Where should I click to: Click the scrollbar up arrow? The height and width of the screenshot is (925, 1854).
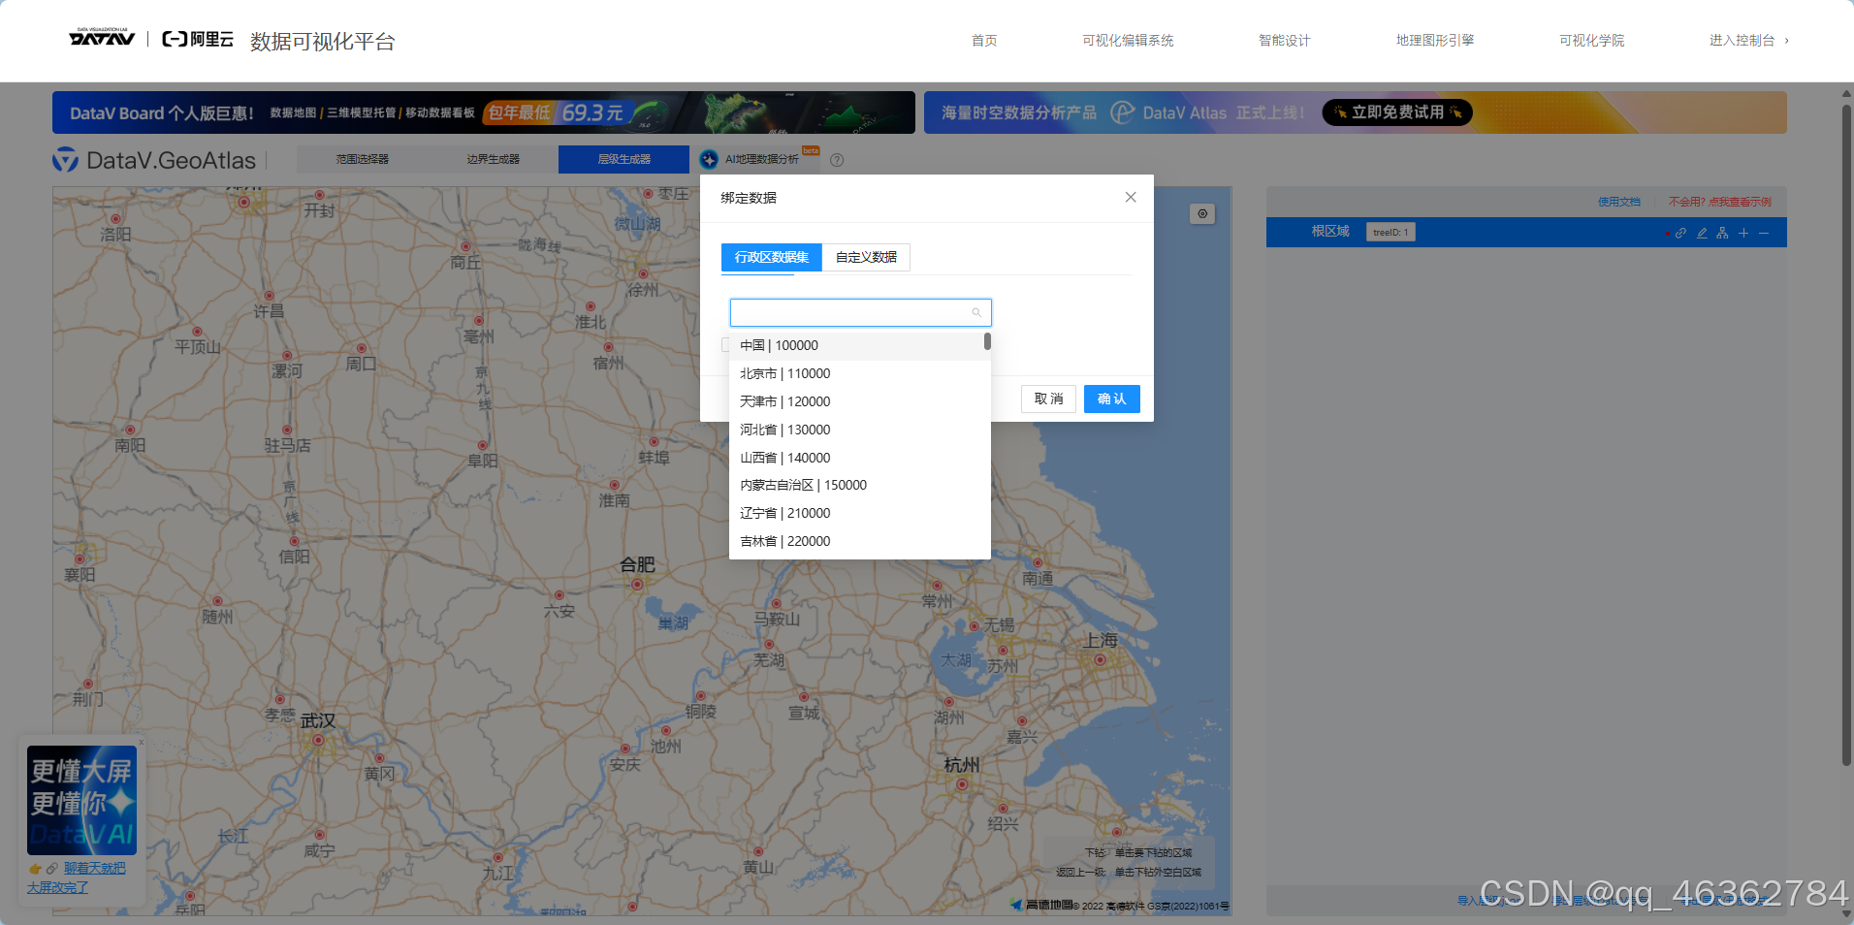click(x=1846, y=93)
